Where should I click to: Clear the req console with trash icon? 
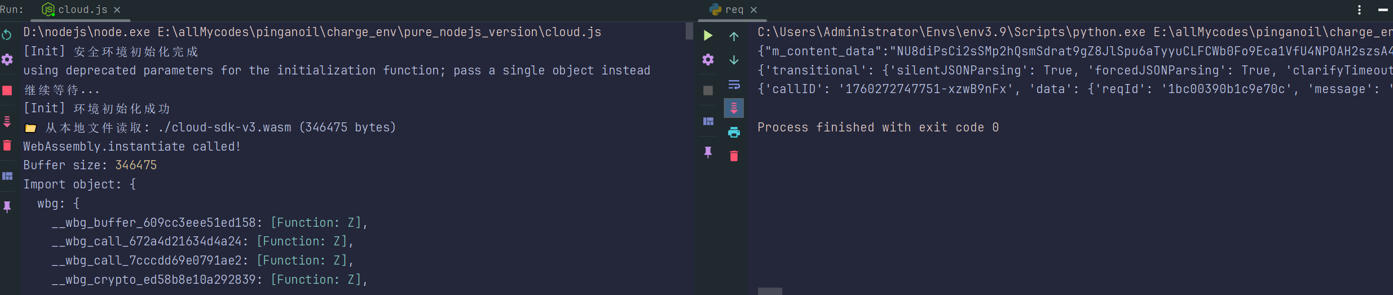734,156
